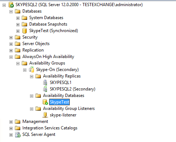The image size is (176, 142).
Task: Click the SQL Server Agent icon
Action: point(18,134)
